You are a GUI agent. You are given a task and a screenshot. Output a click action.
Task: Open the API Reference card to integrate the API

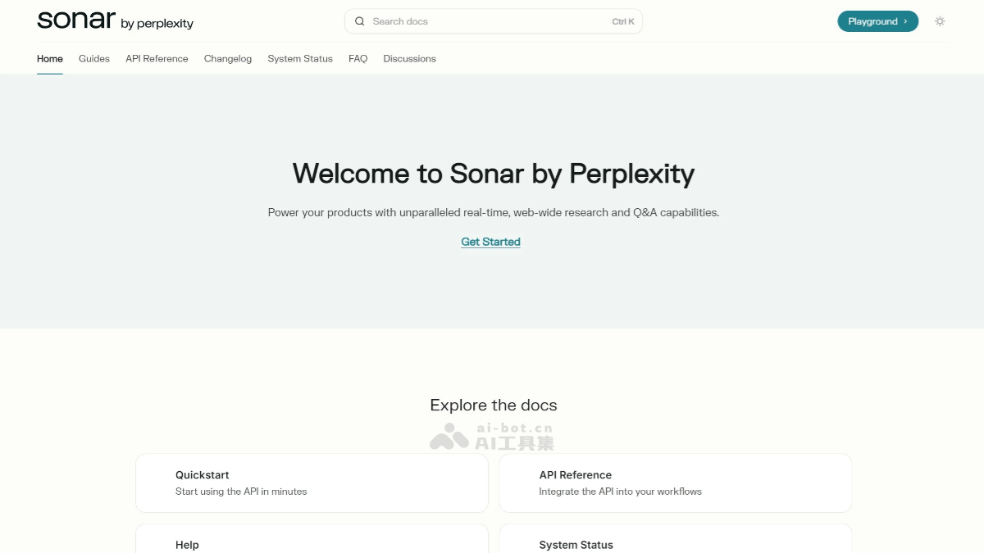(x=675, y=483)
